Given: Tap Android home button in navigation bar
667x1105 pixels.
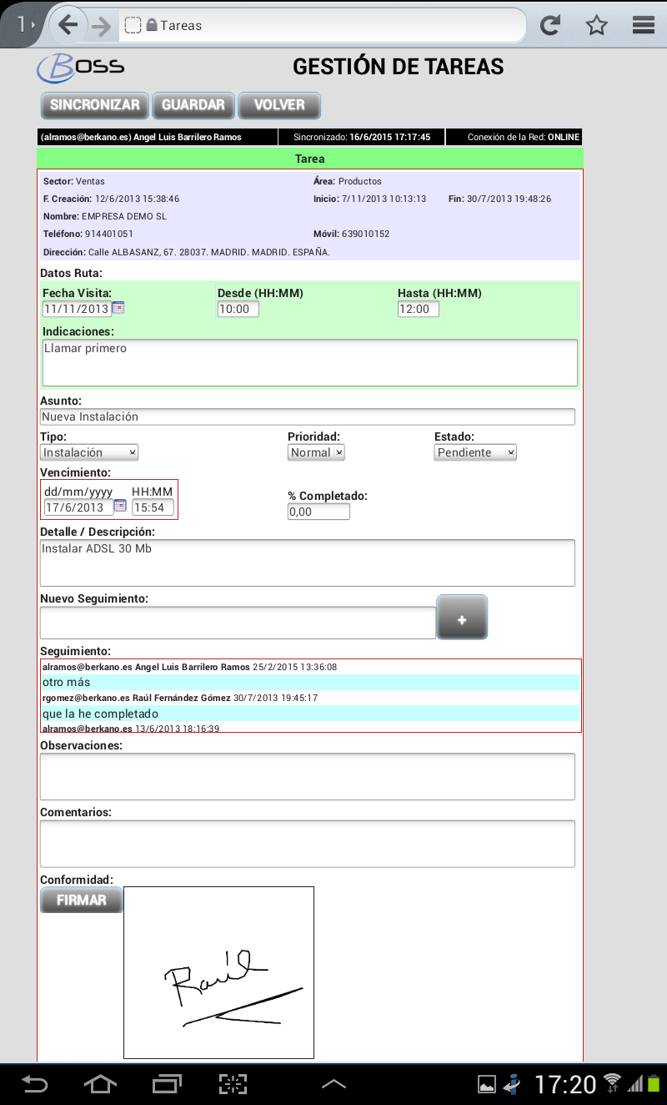Looking at the screenshot, I should click(100, 1083).
